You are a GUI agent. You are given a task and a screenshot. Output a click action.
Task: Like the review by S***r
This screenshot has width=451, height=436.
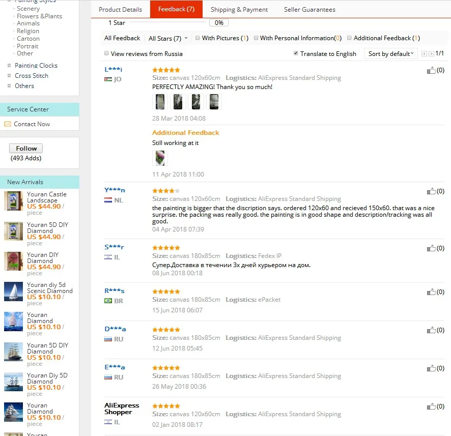[431, 248]
